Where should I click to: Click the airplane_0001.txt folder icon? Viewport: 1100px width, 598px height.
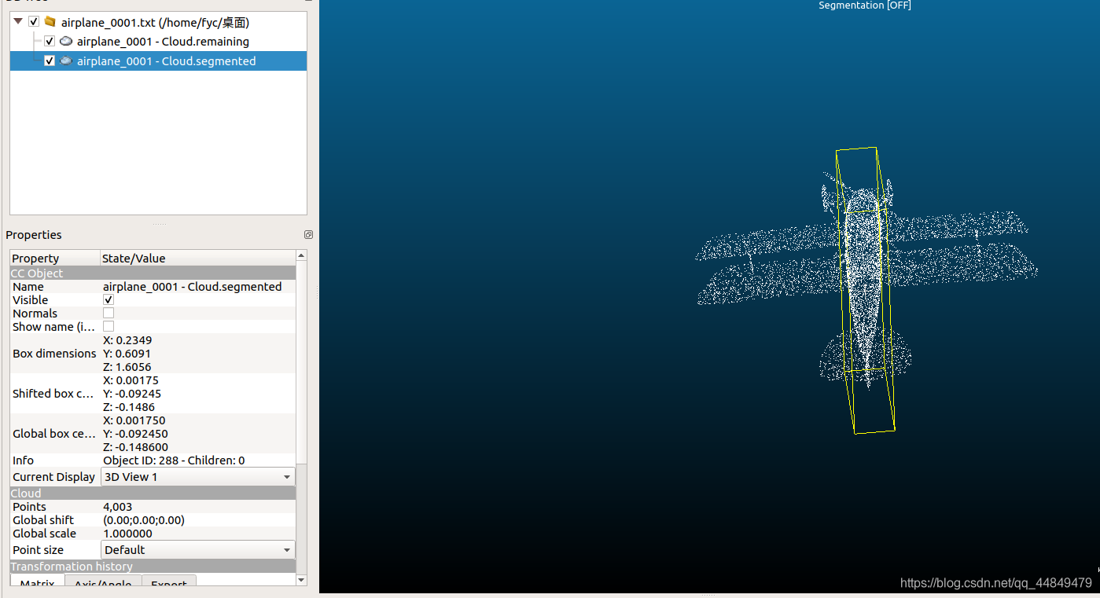coord(50,22)
